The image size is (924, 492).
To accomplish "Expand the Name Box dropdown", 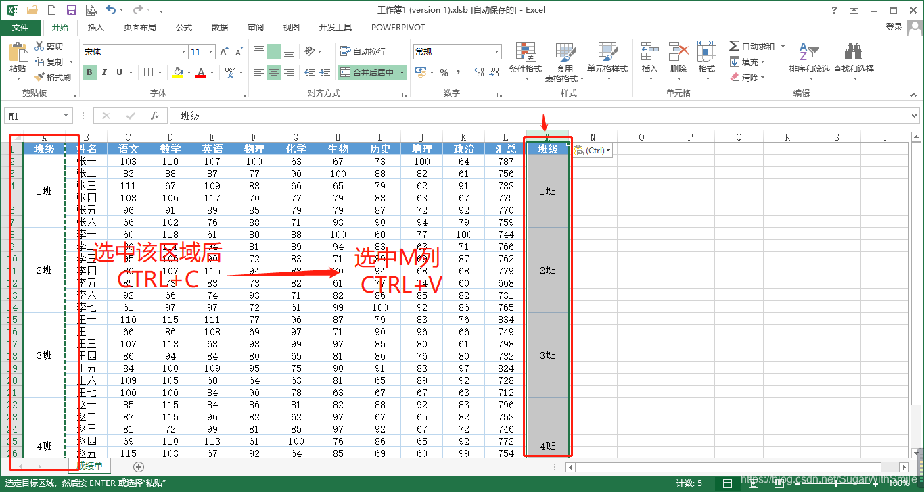I will click(66, 116).
